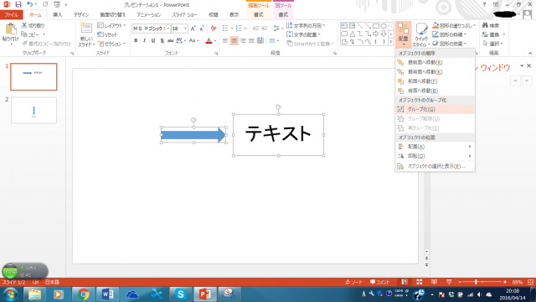Increase font size with the larger A icon

[x=193, y=29]
